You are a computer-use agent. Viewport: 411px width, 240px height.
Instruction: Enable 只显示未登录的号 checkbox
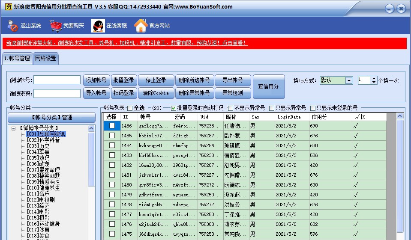pos(313,108)
